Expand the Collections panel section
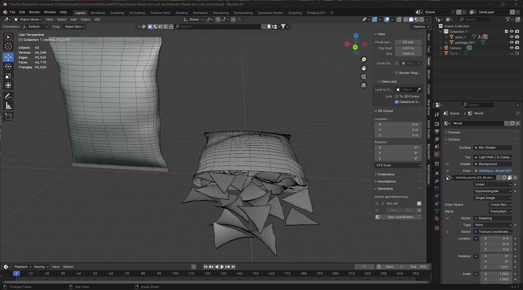 click(386, 174)
